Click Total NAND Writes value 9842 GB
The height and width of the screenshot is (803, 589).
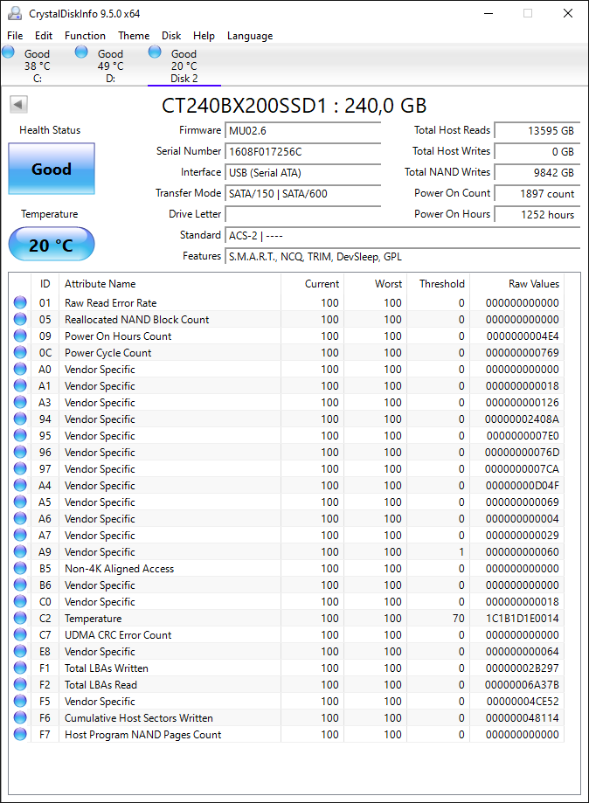(537, 173)
